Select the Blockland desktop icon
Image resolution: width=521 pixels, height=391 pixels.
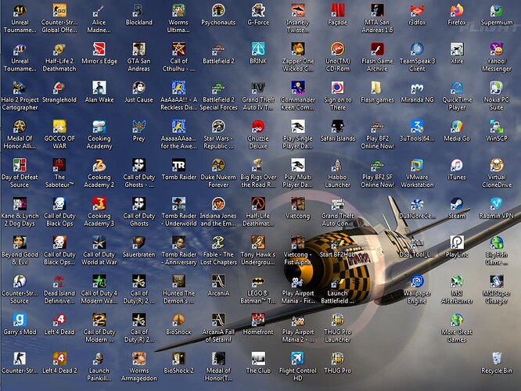(139, 16)
